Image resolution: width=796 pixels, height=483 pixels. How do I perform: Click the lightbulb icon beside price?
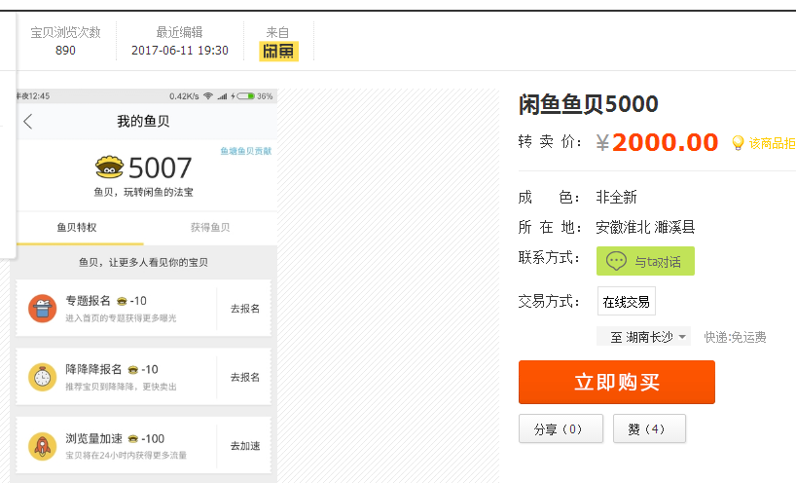pyautogui.click(x=738, y=143)
